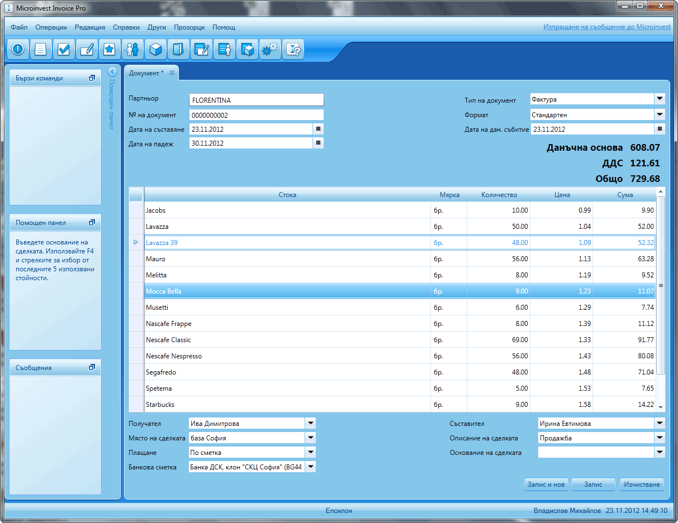Click the № на документ field

(257, 115)
